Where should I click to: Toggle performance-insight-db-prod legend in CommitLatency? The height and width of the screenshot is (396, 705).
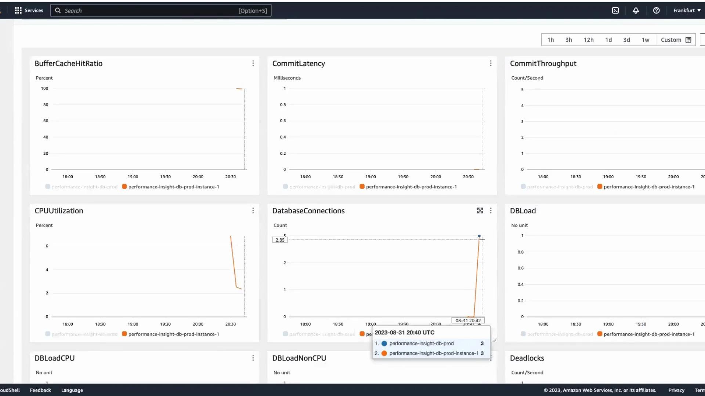[x=319, y=187]
